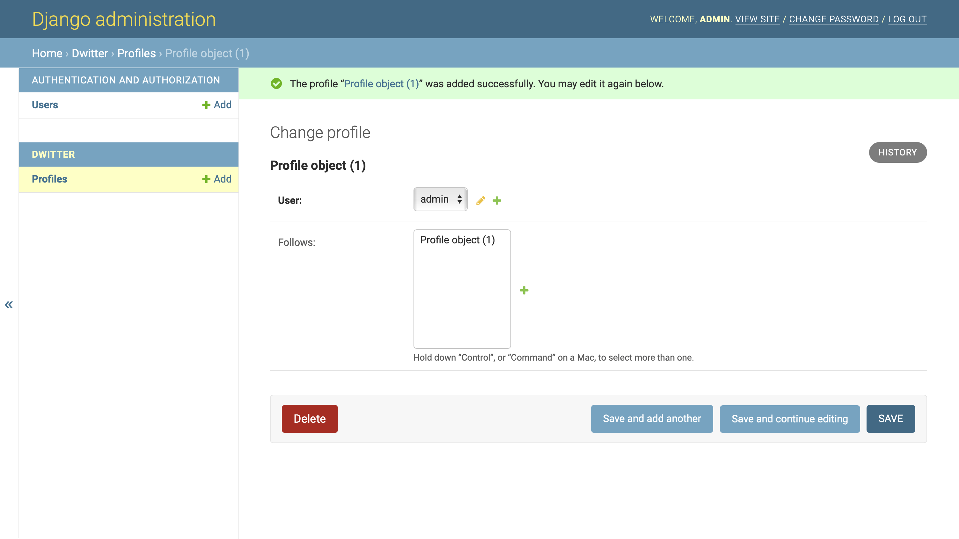The image size is (959, 539).
Task: Add a profile to Follows via plus icon
Action: (524, 290)
